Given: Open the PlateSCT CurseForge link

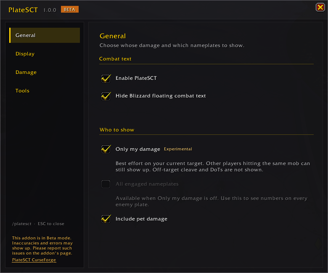Looking at the screenshot, I should click(34, 260).
